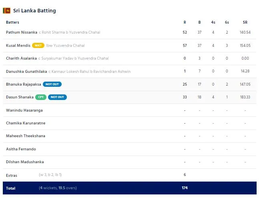This screenshot has height=198, width=259.
Task: Click the Sri Lanka Batting heading
Action: (x=34, y=10)
